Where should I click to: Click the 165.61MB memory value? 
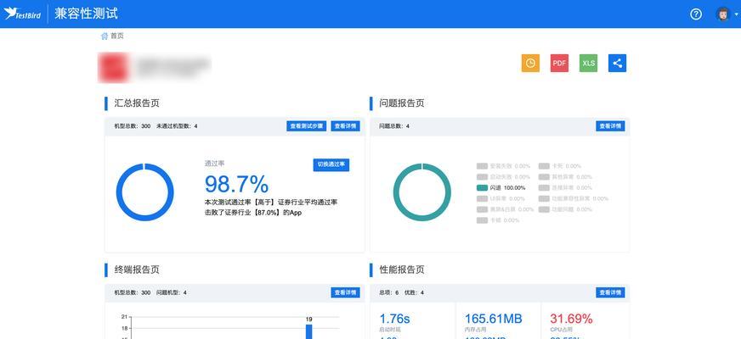coord(494,319)
